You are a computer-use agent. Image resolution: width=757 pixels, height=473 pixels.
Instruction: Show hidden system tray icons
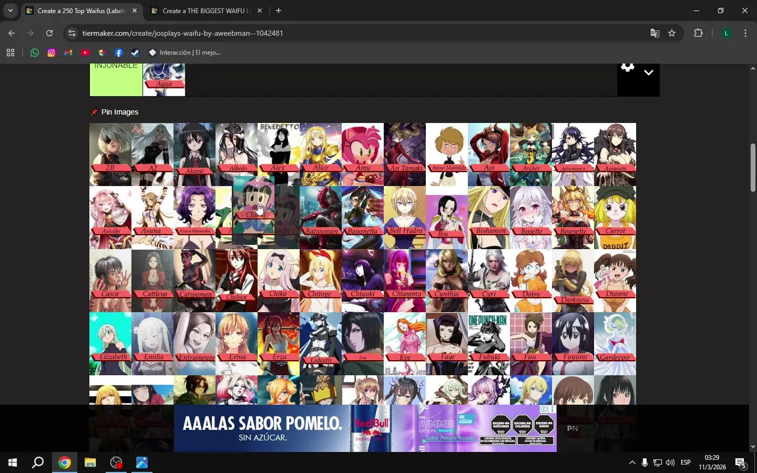click(632, 462)
